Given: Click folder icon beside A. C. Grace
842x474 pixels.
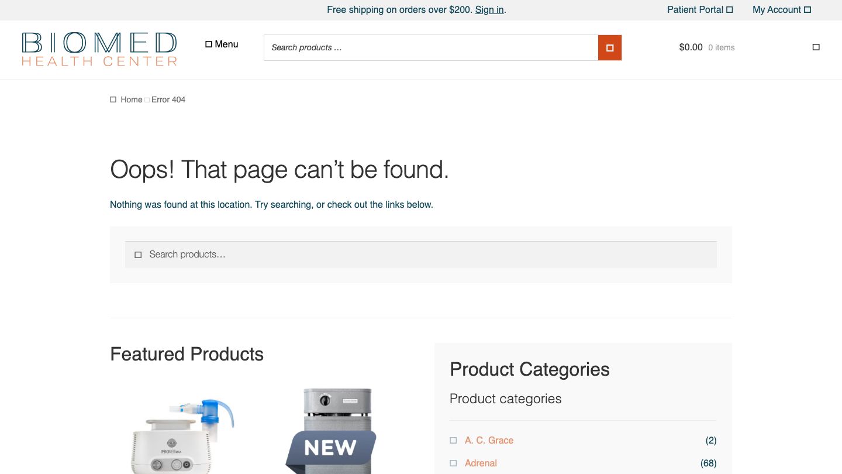Looking at the screenshot, I should click(453, 441).
